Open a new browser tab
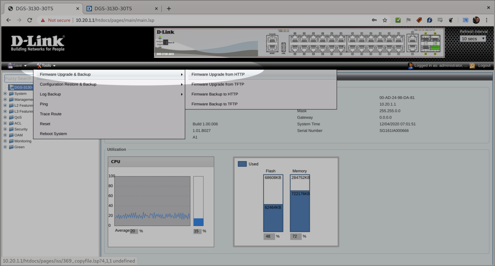This screenshot has height=266, width=495. tap(169, 9)
